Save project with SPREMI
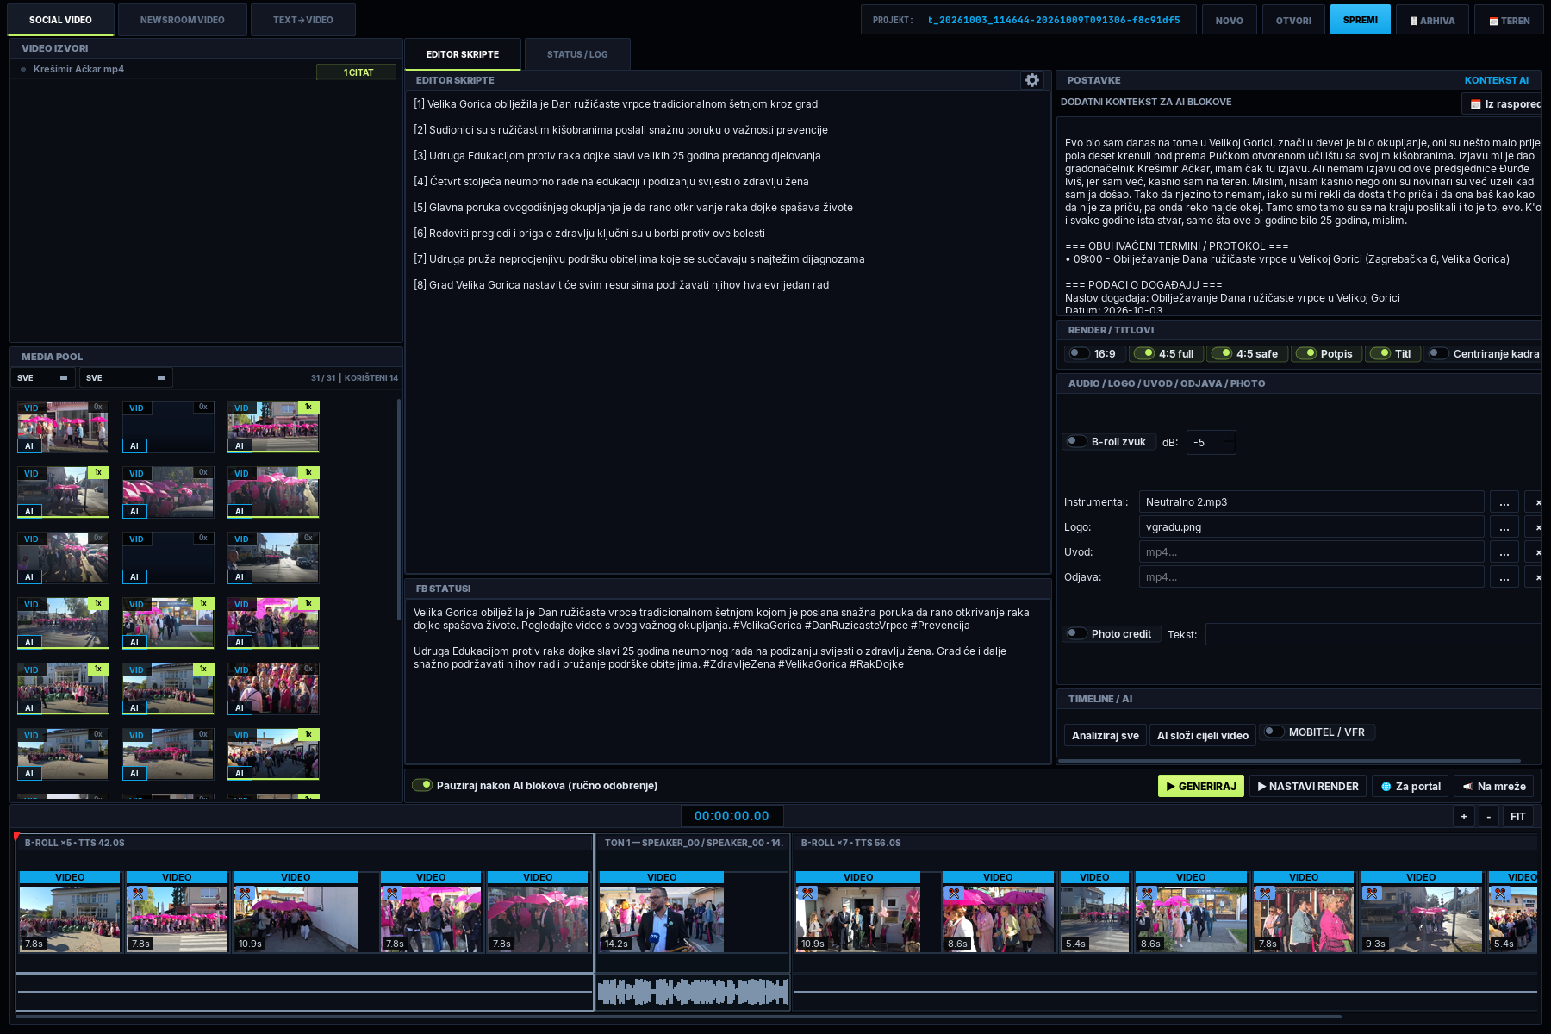 [x=1360, y=20]
